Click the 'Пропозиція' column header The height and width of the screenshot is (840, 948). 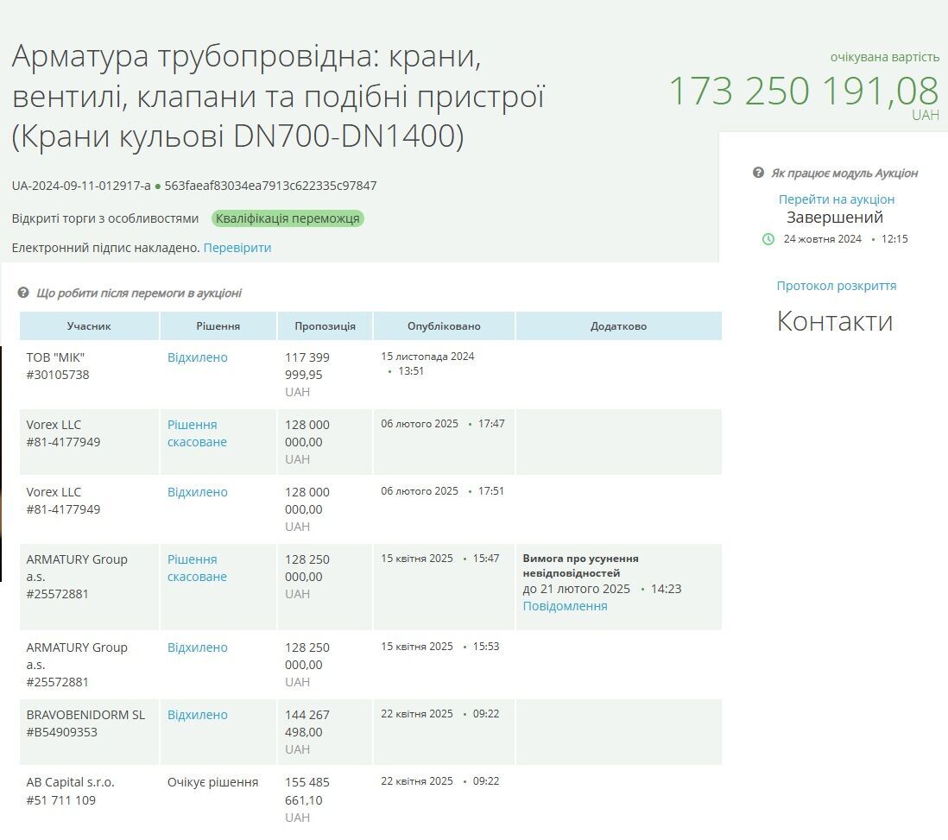tap(325, 326)
